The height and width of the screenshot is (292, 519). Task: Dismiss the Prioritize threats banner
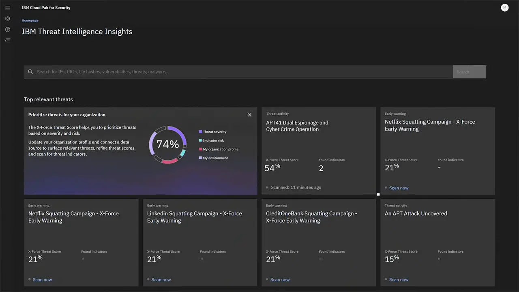[249, 115]
